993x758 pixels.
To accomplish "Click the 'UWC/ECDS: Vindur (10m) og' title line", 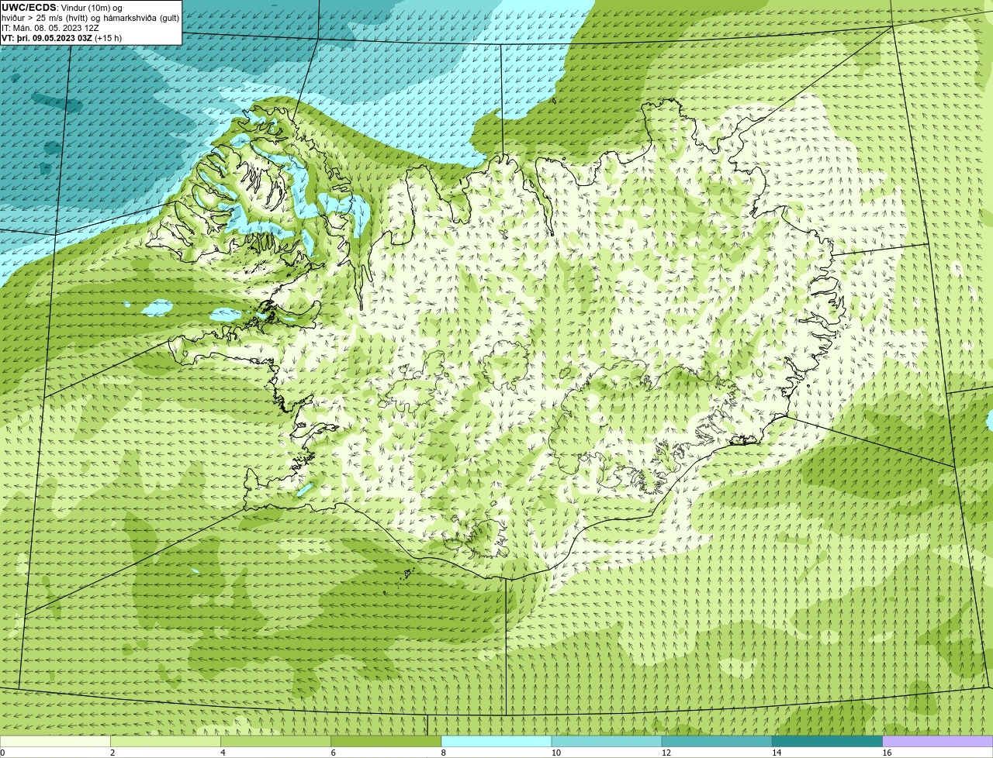I will pos(62,8).
